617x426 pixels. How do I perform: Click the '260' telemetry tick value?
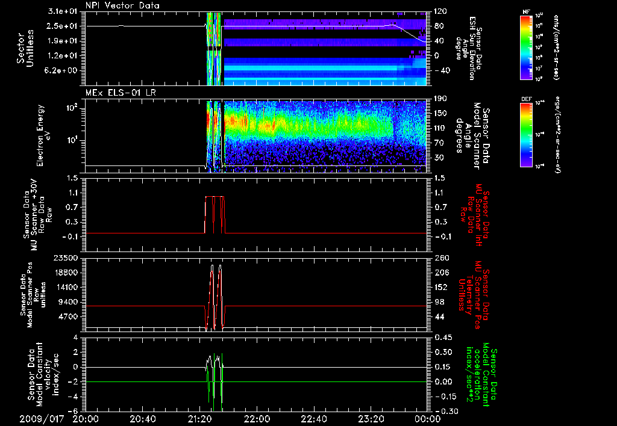tap(440, 258)
